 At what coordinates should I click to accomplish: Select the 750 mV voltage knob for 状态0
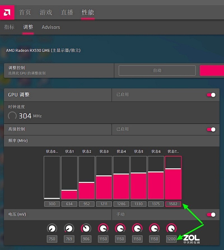tap(52, 228)
